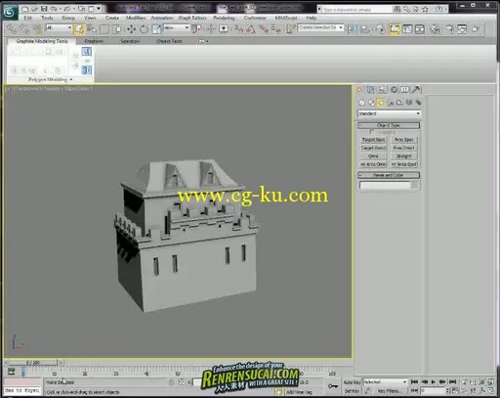Switch to the Freeform ribbon tab

point(94,41)
